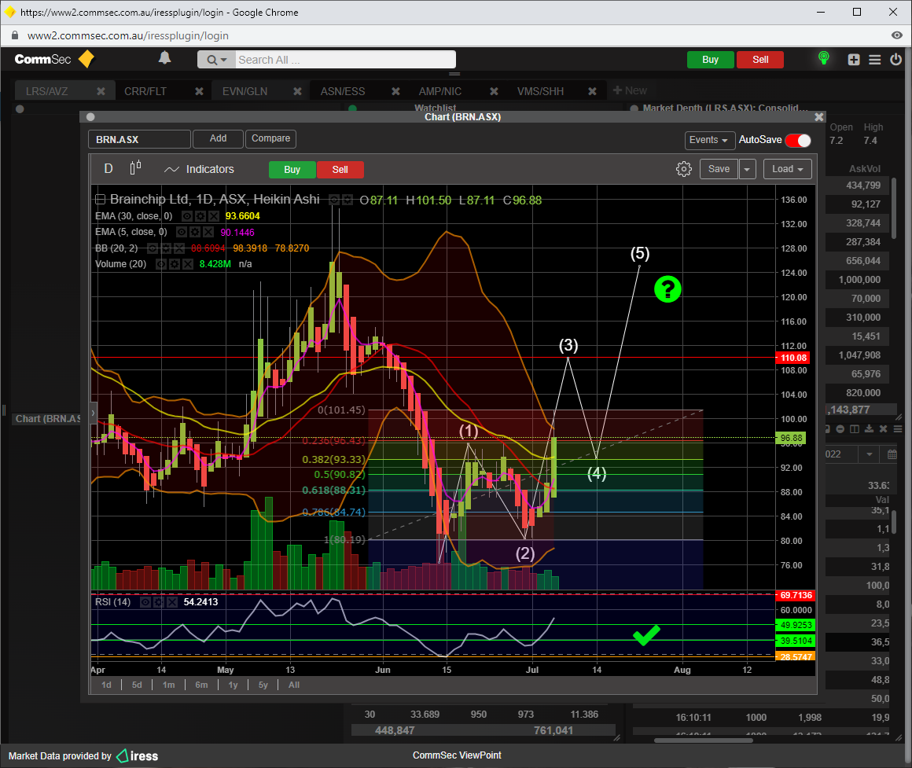Open the Save options dropdown arrow

coord(747,169)
